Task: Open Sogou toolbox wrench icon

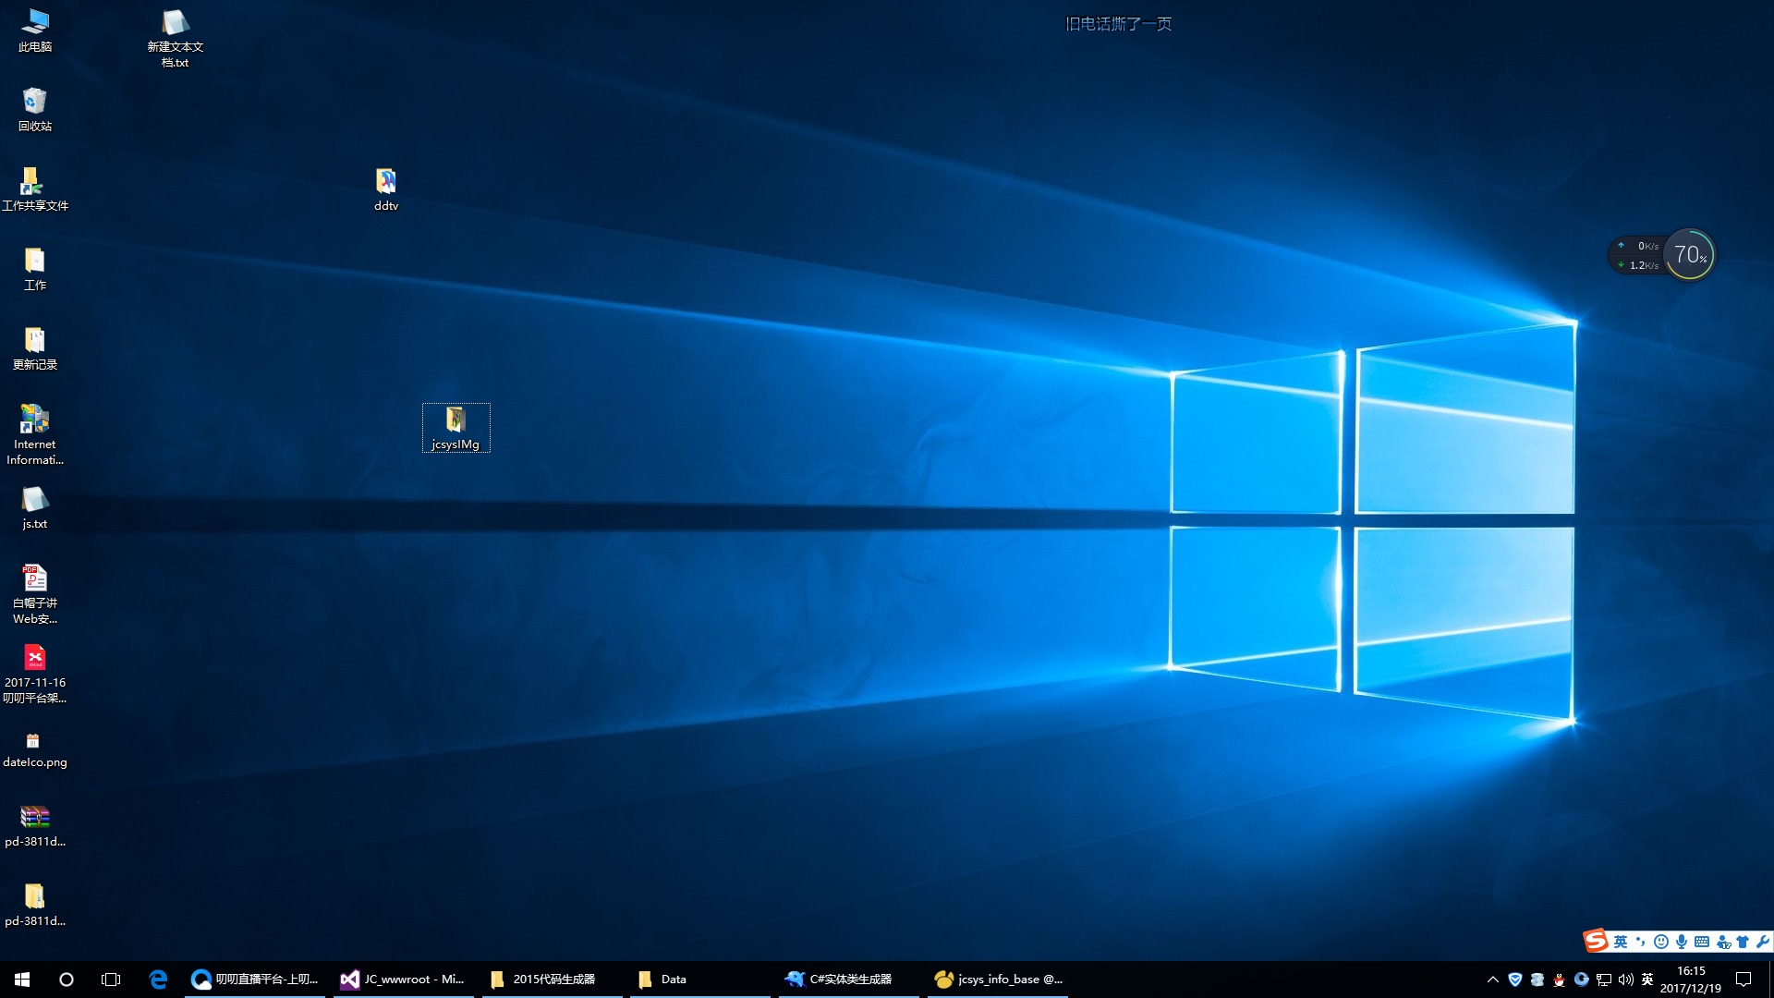Action: [x=1763, y=942]
